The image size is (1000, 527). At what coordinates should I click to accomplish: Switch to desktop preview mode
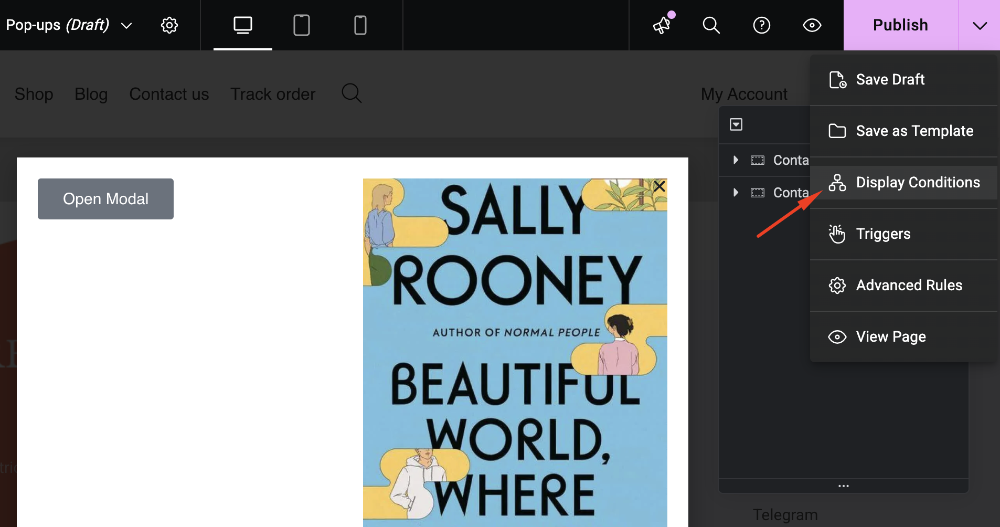pyautogui.click(x=242, y=25)
